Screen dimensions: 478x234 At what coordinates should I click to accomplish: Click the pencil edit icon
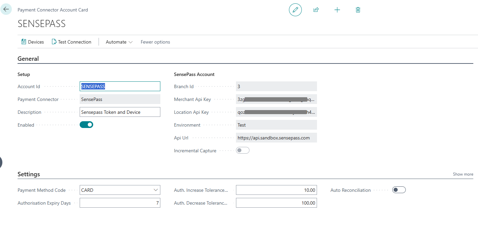295,10
